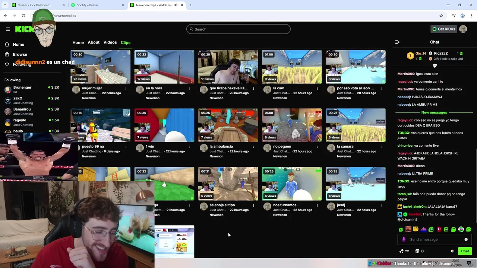
Task: Open the shop icon showing 0
Action: (420, 251)
